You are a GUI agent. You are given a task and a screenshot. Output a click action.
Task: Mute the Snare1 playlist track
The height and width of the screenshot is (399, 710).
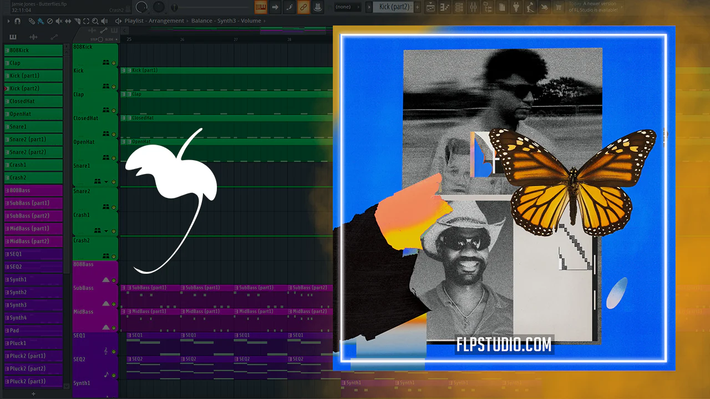114,182
